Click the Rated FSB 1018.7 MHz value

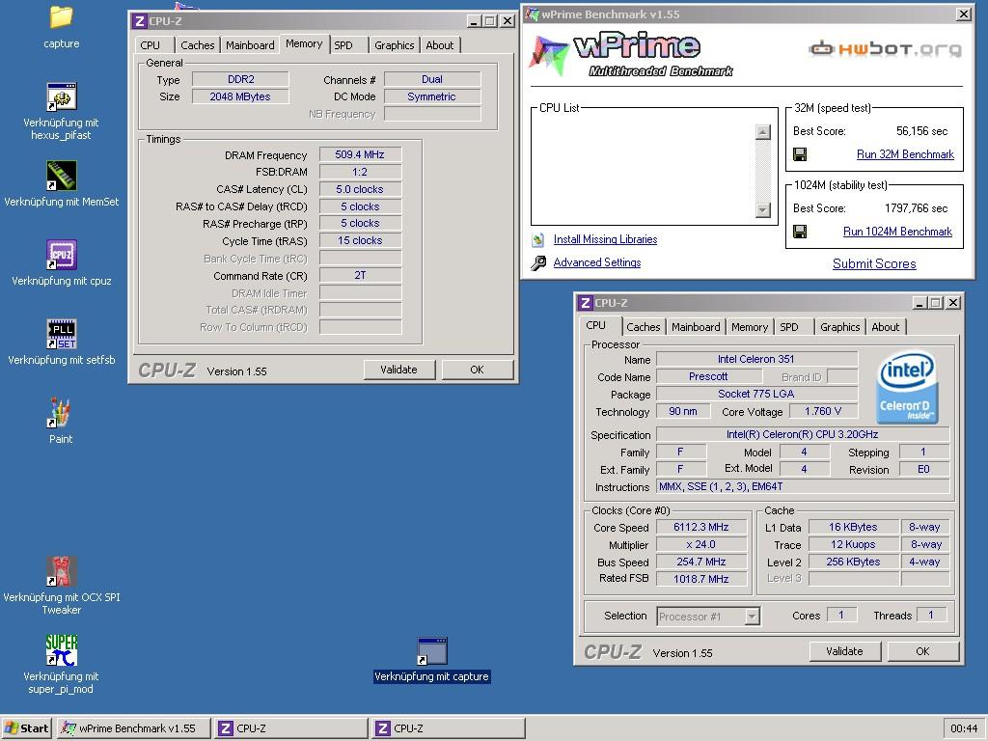coord(701,579)
